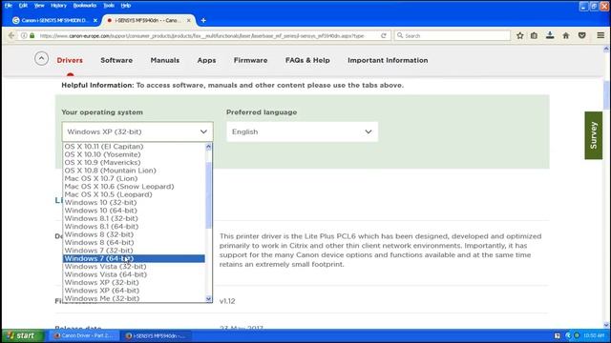Open the bookmarks list icon
Image resolution: width=611 pixels, height=343 pixels.
534,35
